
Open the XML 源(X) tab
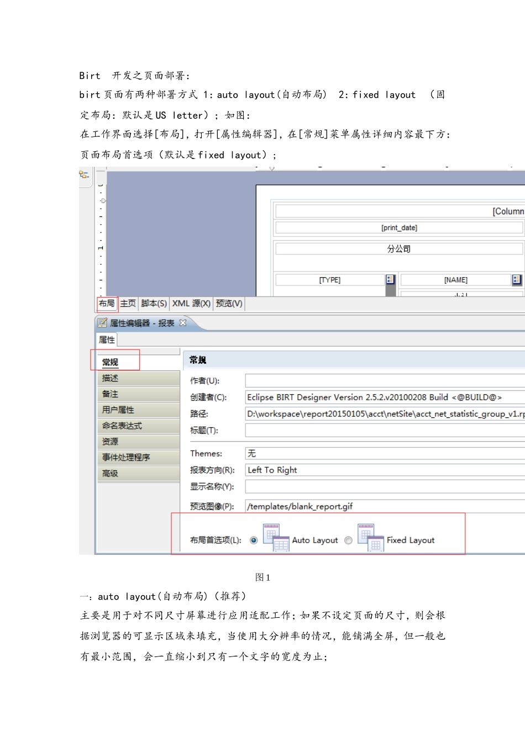[x=191, y=304]
